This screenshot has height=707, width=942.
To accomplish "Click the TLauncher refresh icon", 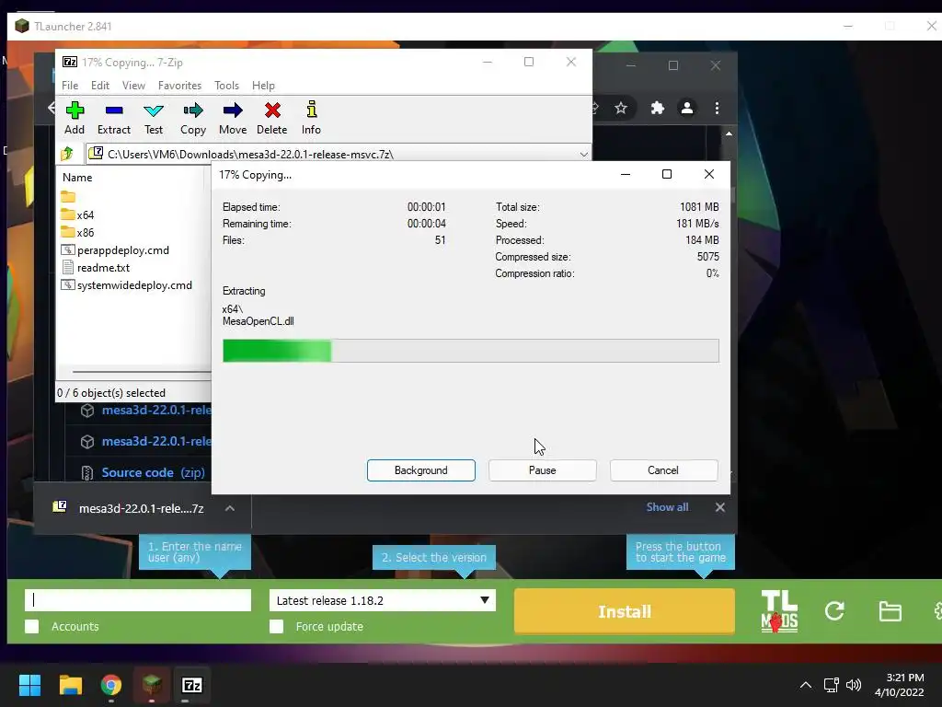I will pos(834,611).
